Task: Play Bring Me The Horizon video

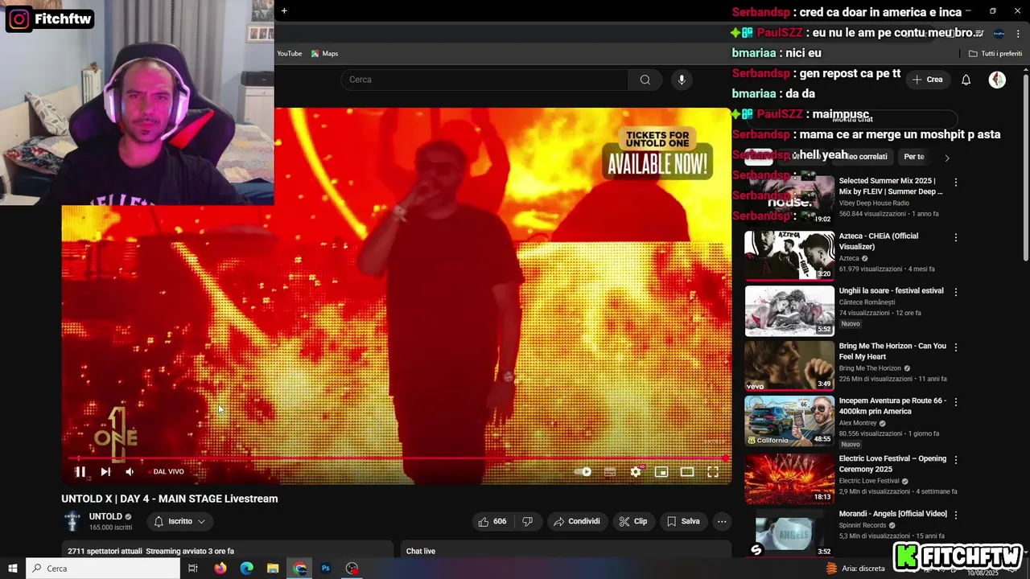Action: pyautogui.click(x=789, y=365)
